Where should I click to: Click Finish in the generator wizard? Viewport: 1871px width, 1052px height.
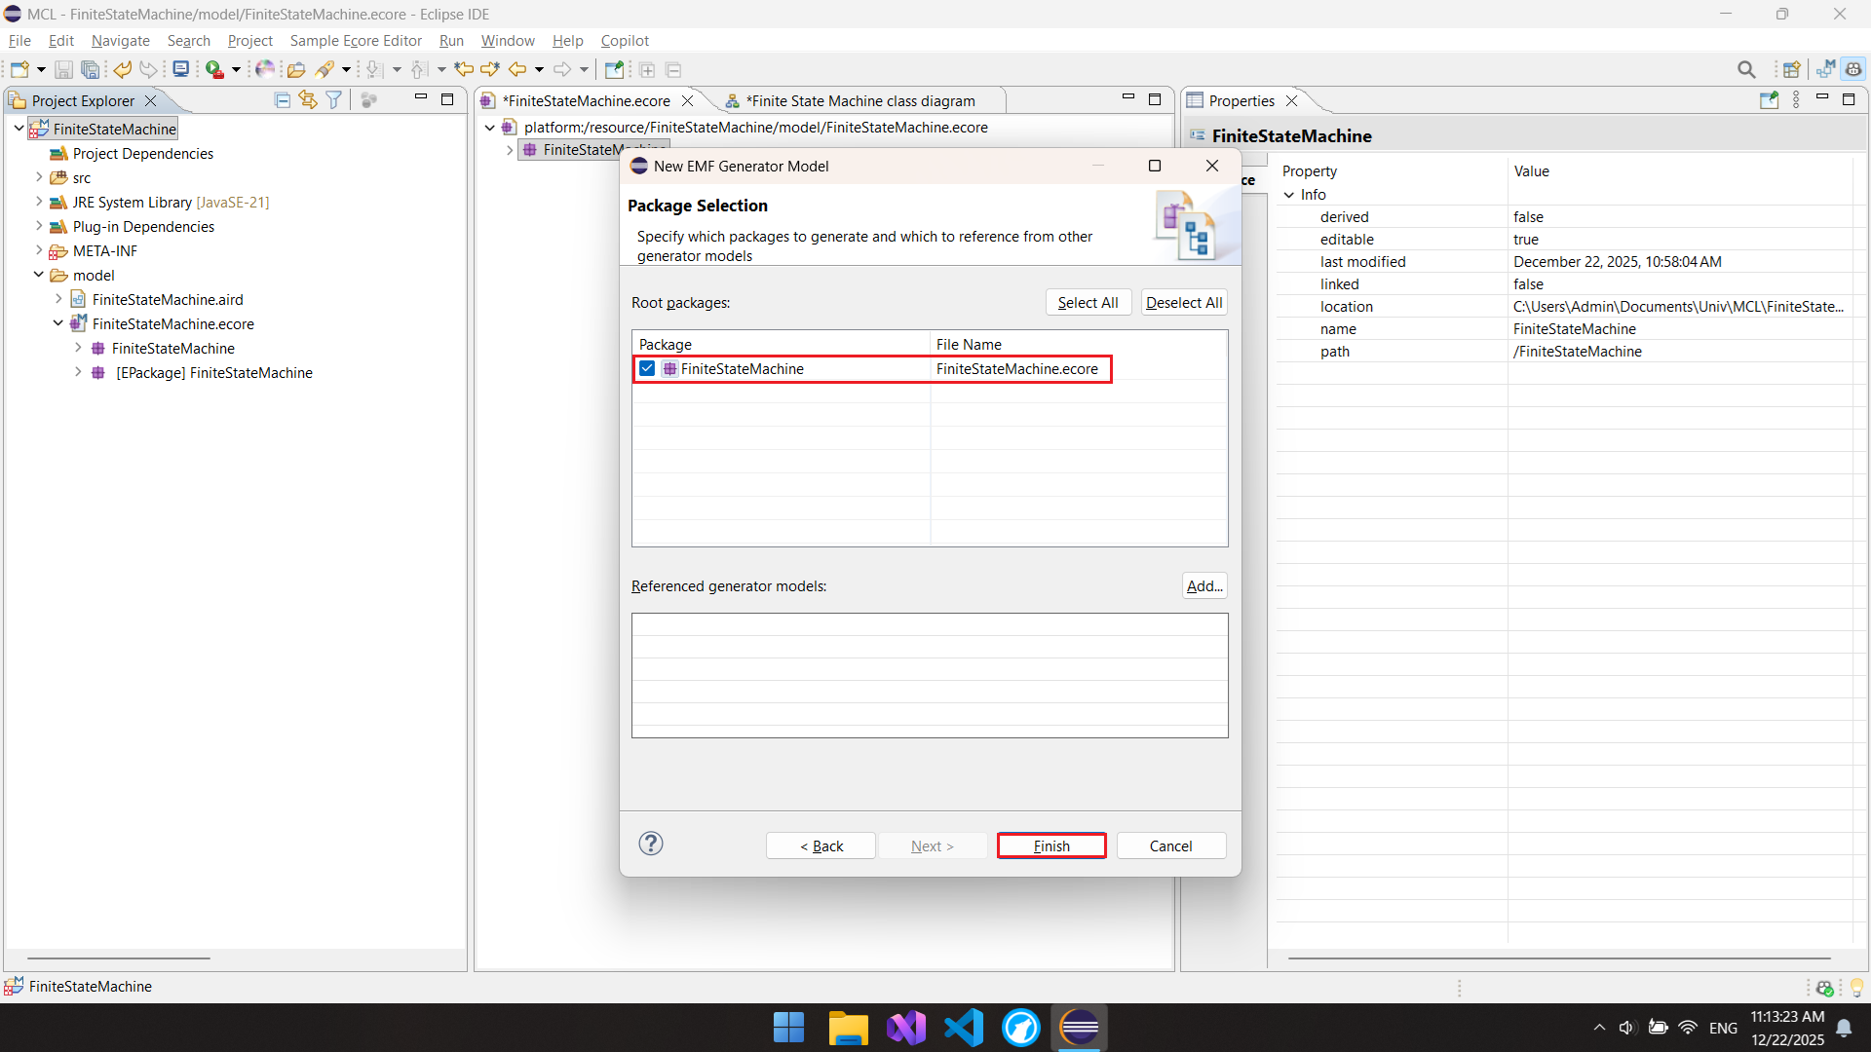coord(1051,845)
